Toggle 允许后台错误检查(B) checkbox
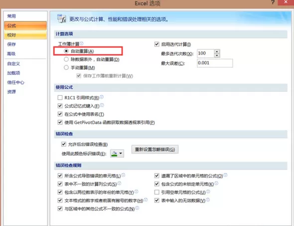This screenshot has height=226, width=294. (x=64, y=144)
